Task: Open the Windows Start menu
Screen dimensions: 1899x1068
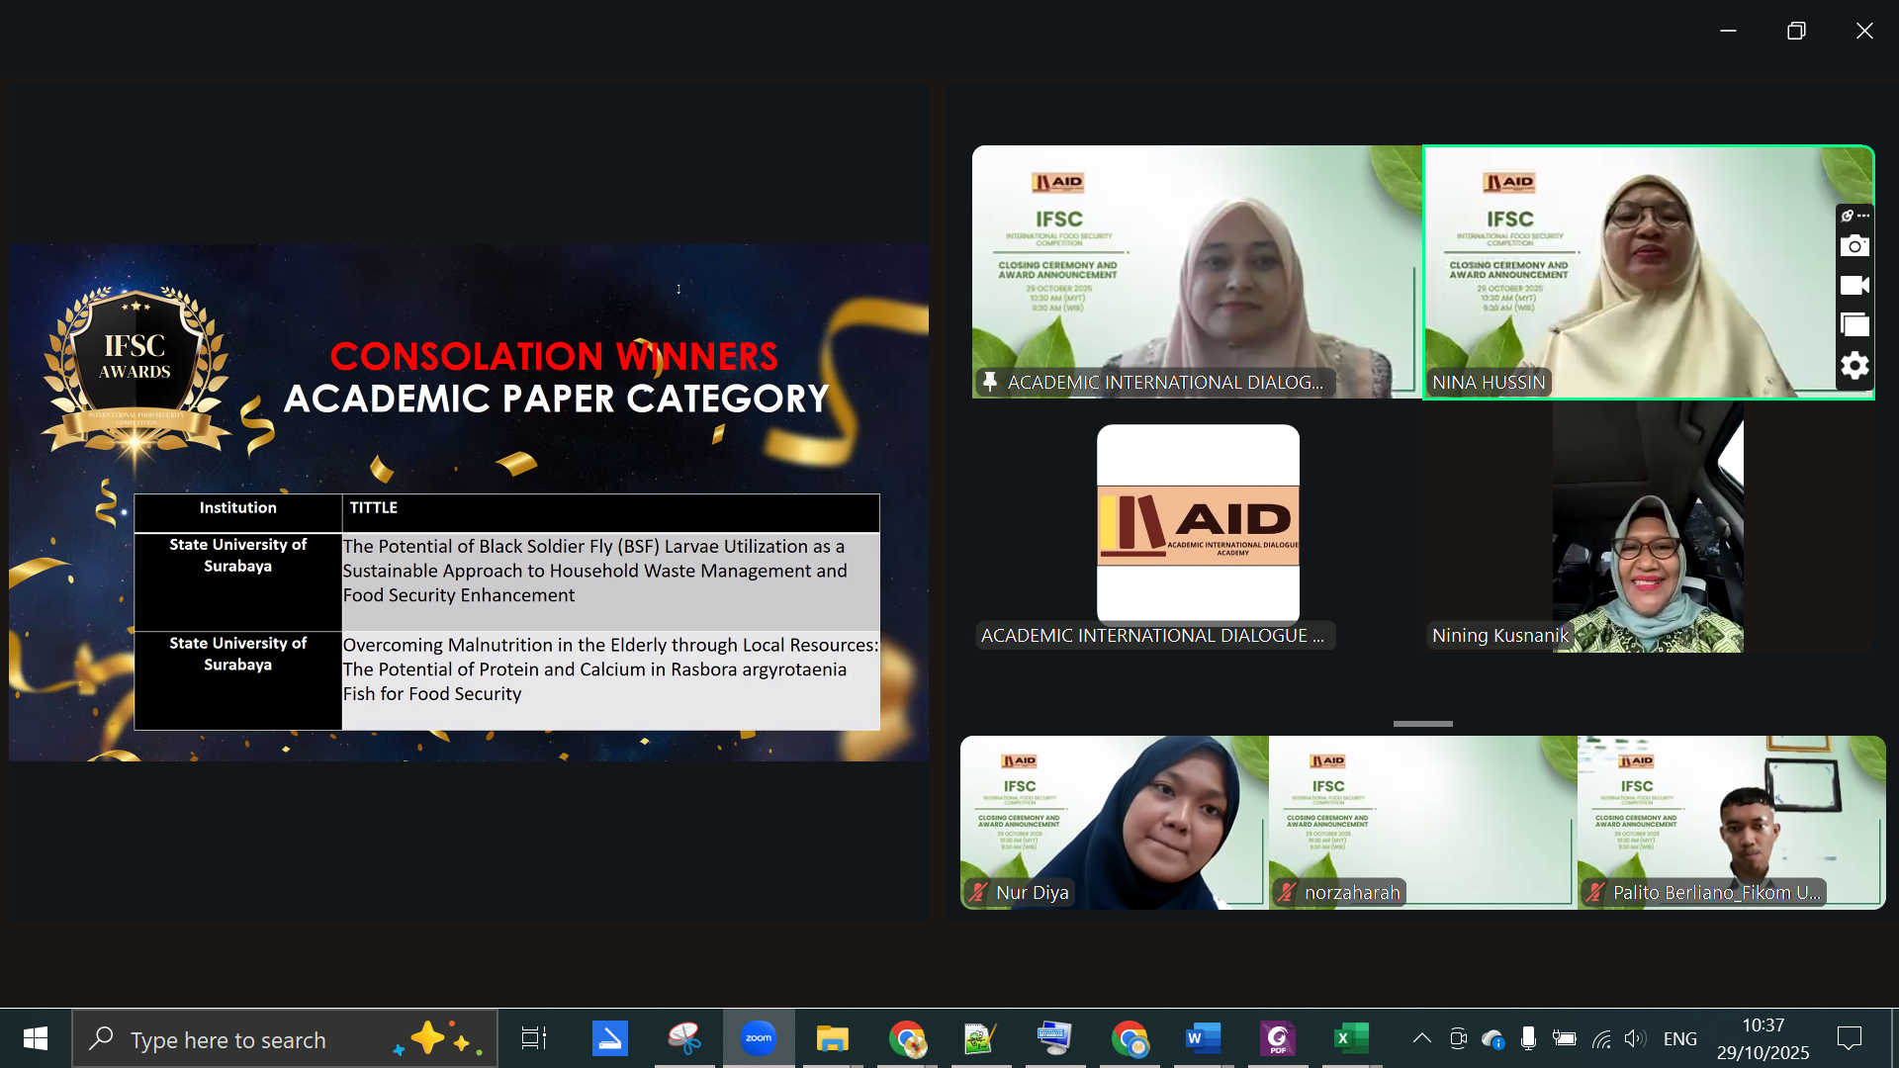Action: pyautogui.click(x=36, y=1038)
